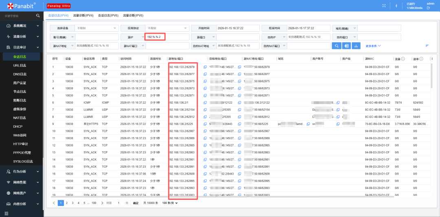The height and width of the screenshot is (217, 440).
Task: Open URL日志 in sidebar
Action: (20, 66)
